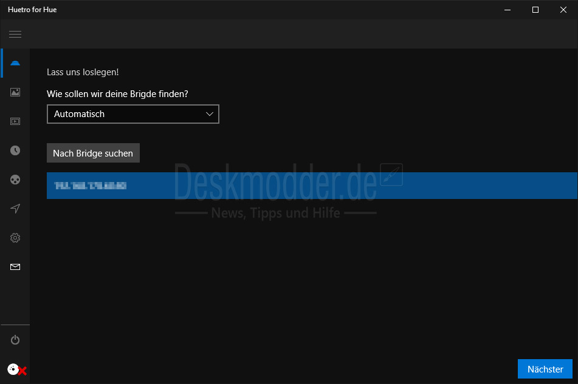Image resolution: width=578 pixels, height=384 pixels.
Task: Minimize the Huetro for Hue window
Action: 507,10
